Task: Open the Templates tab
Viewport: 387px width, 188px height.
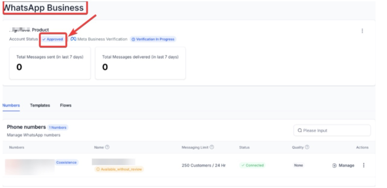Action: 40,105
